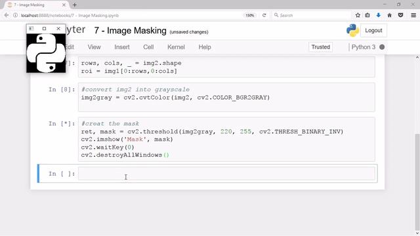Click the unsaved changes status text
Screen dimensions: 420x236
pos(189,32)
